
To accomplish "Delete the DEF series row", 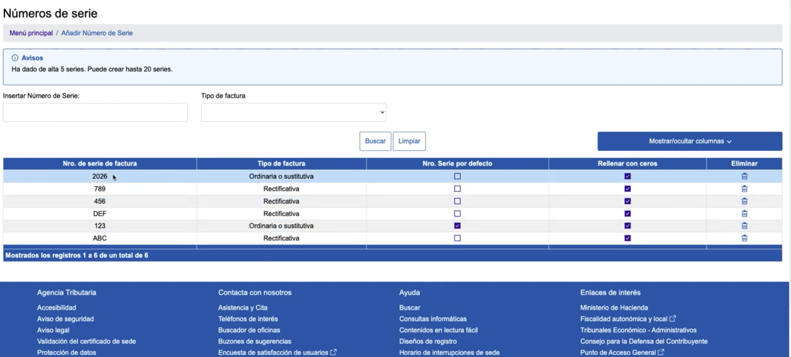I will [x=744, y=214].
